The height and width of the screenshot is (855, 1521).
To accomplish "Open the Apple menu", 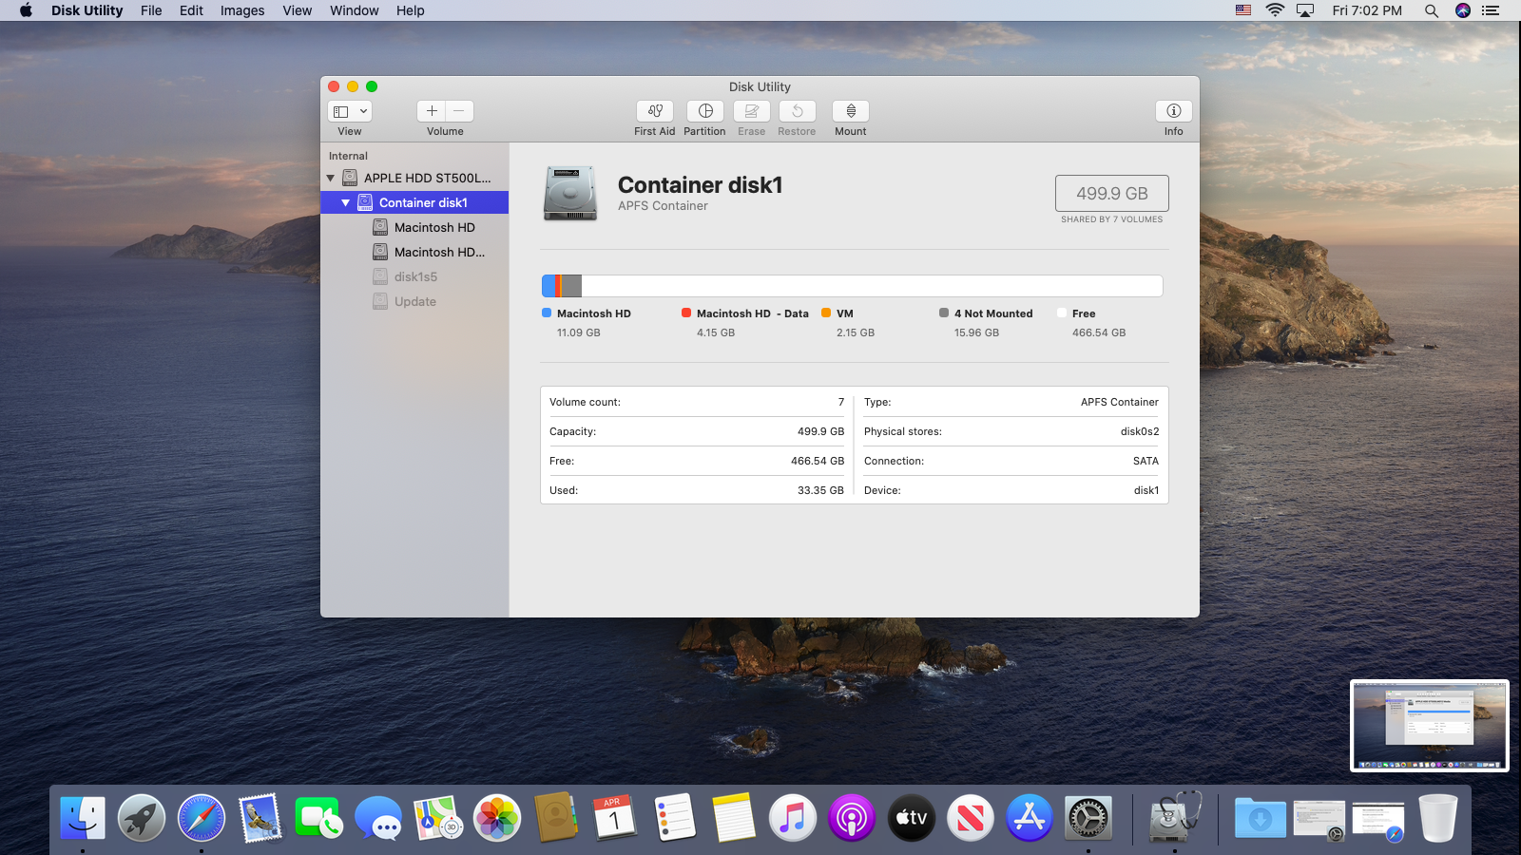I will click(26, 10).
